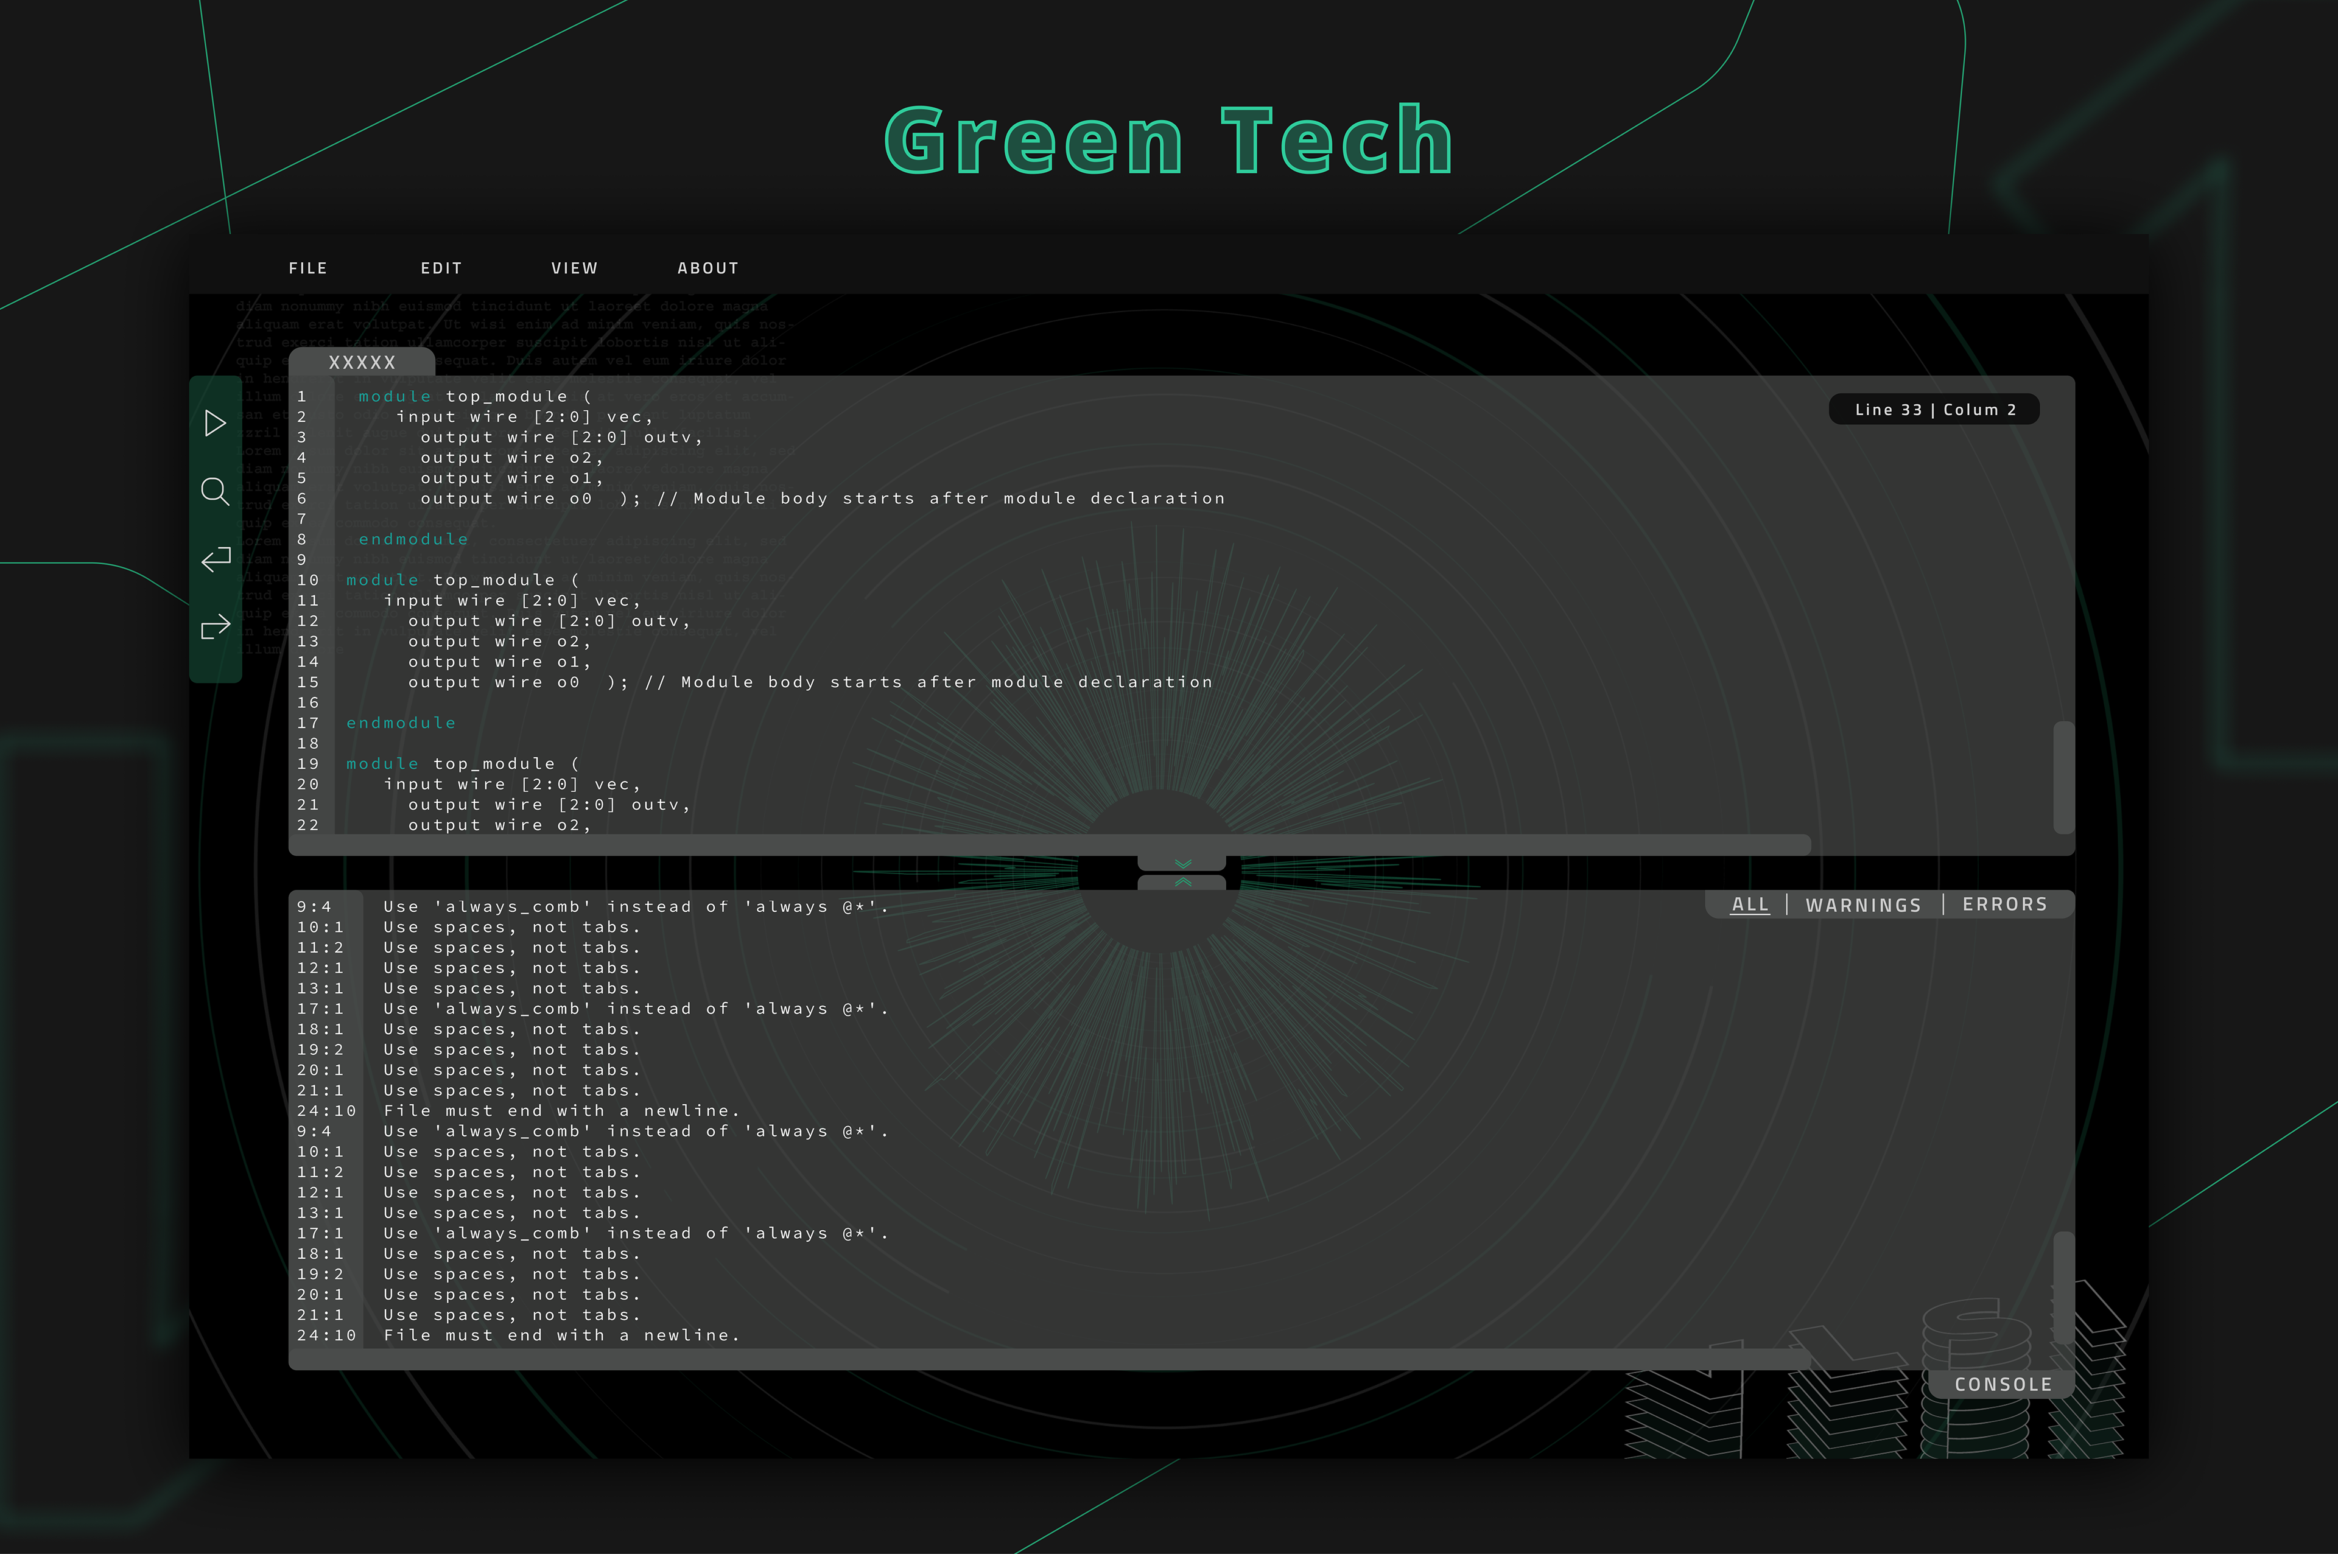Click the redo right-arrow icon

pyautogui.click(x=215, y=628)
